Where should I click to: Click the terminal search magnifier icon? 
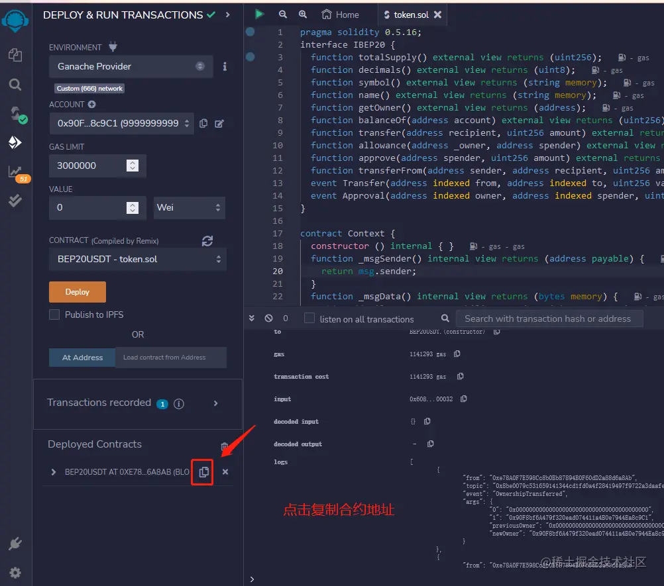[445, 318]
